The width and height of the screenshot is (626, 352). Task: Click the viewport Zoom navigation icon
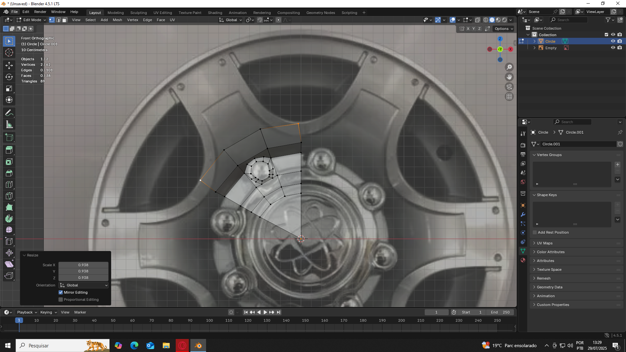point(509,67)
